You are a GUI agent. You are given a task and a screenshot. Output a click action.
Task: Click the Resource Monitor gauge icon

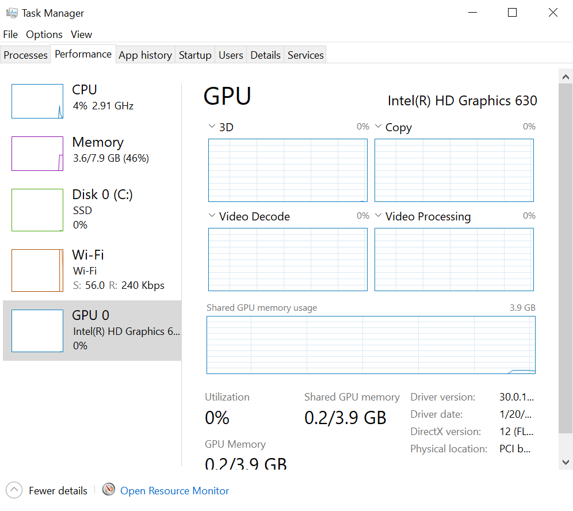point(109,490)
